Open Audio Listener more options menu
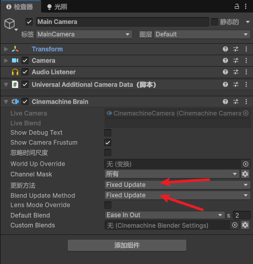 coord(246,72)
